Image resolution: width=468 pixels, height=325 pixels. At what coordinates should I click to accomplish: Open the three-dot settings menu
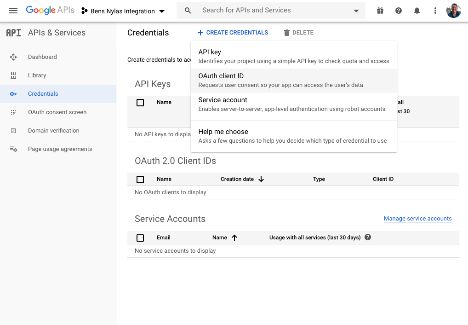click(435, 11)
